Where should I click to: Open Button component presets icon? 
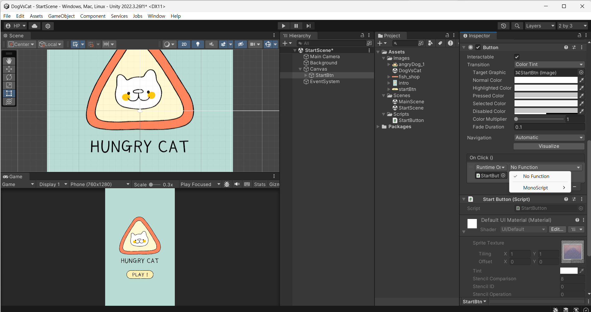574,47
